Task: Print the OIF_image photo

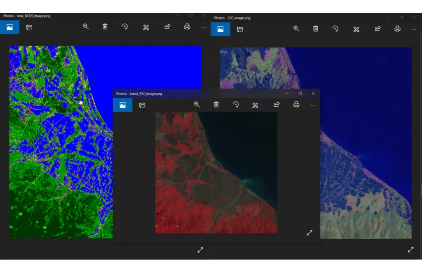Action: pos(397,29)
